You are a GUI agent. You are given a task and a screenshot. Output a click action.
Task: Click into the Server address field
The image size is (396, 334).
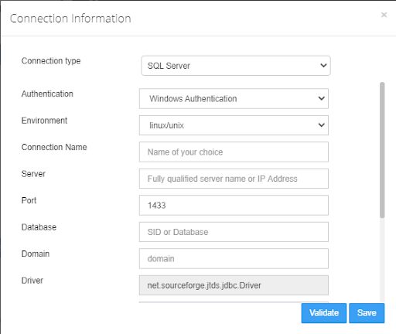(x=234, y=179)
